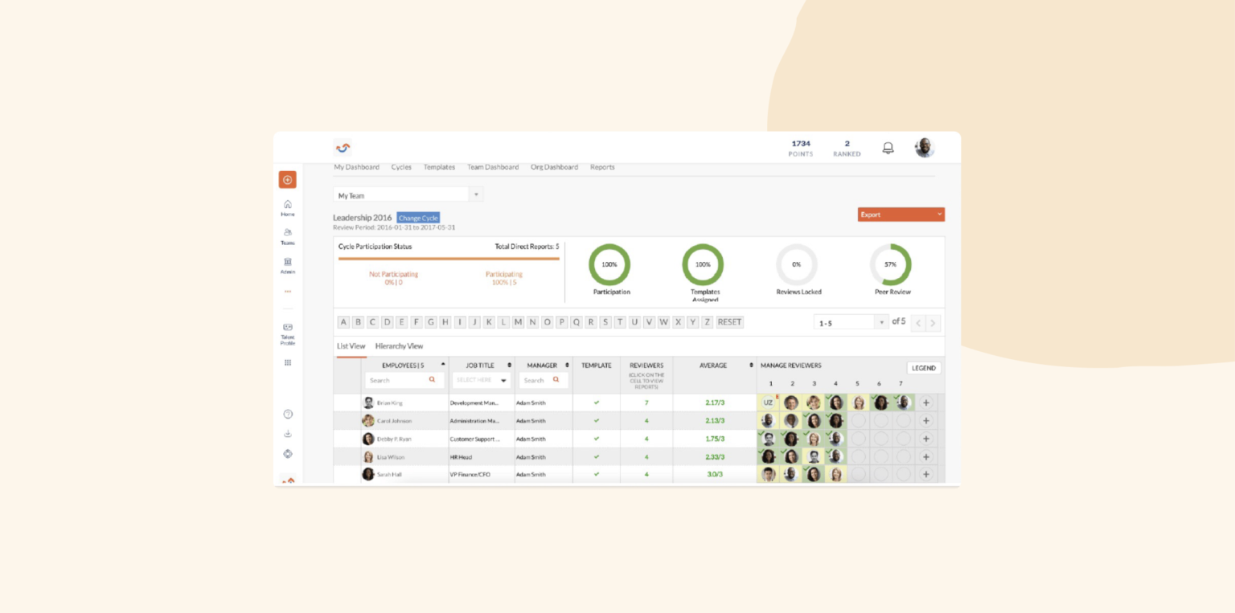This screenshot has height=613, width=1235.
Task: Go to the next page arrow
Action: tap(933, 323)
